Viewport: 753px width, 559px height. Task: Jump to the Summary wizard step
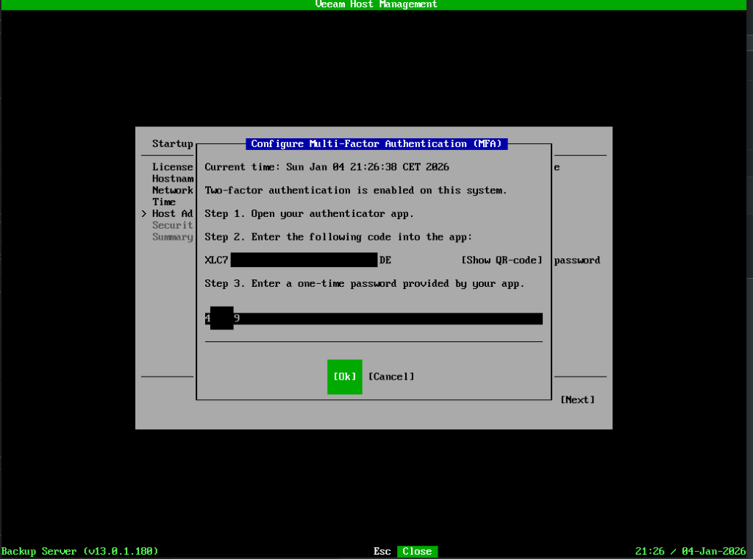pos(172,238)
